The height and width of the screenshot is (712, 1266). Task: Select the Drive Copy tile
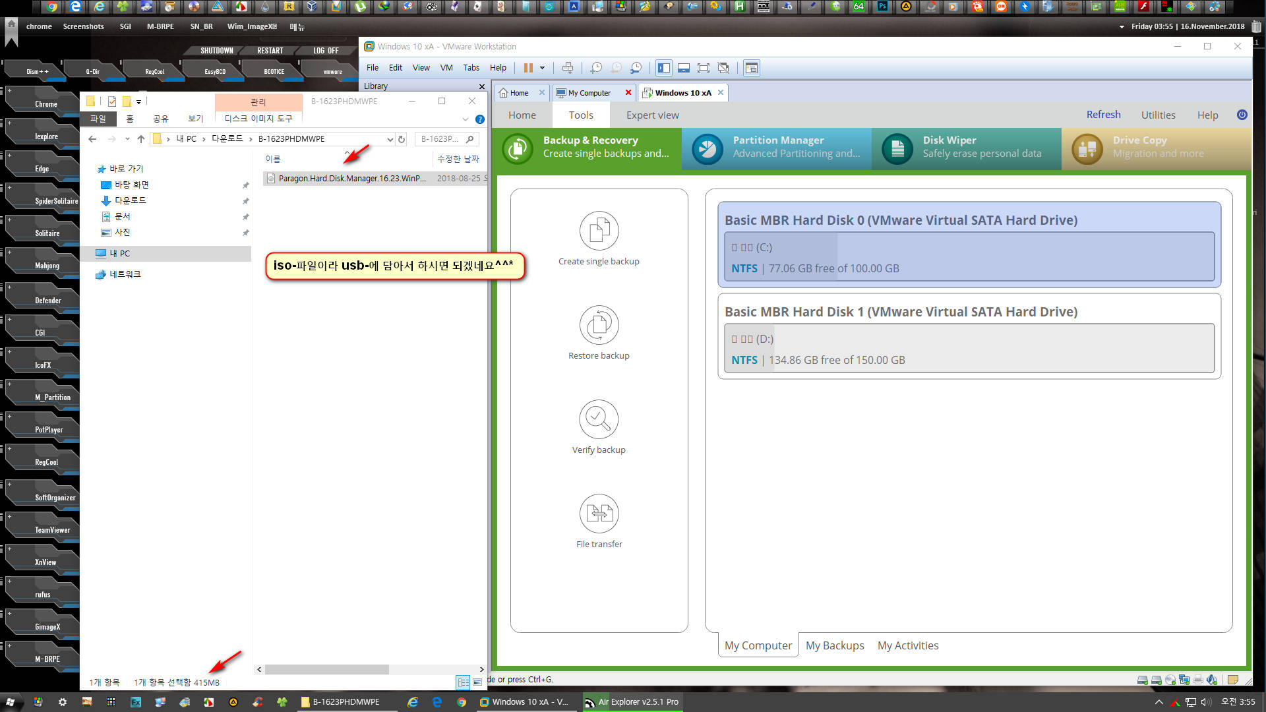coord(1155,148)
